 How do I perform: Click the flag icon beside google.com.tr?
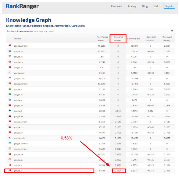click(x=10, y=122)
